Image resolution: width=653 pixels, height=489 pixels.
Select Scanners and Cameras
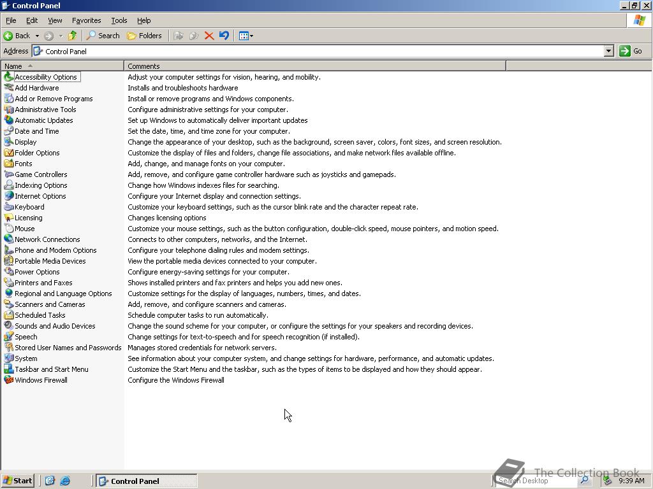coord(50,304)
